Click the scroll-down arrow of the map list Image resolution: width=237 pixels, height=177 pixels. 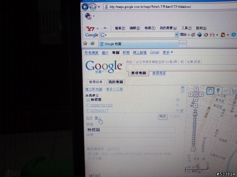point(182,111)
